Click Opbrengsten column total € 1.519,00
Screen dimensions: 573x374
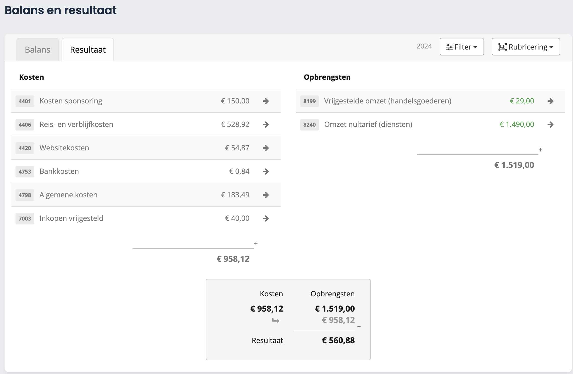point(514,165)
